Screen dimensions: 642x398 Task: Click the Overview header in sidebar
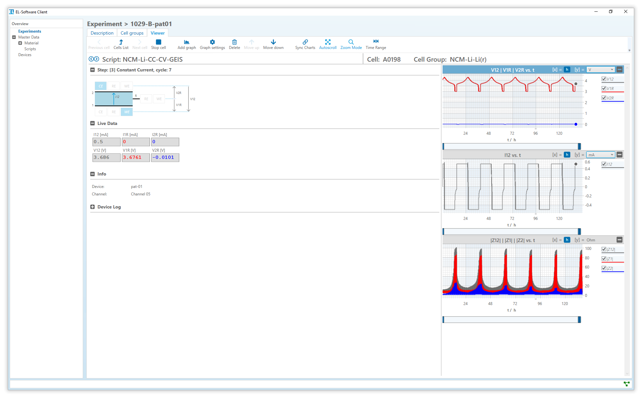(20, 24)
